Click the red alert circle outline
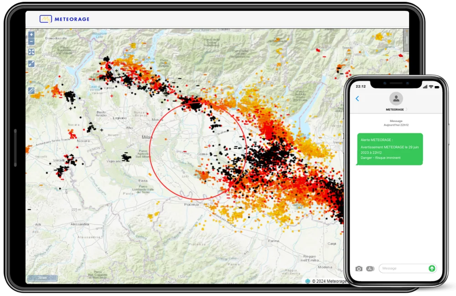Image resolution: width=456 pixels, height=296 pixels. point(150,151)
